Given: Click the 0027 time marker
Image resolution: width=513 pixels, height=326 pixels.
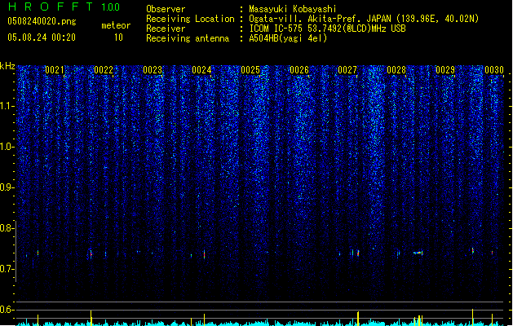Looking at the screenshot, I should pyautogui.click(x=347, y=70).
